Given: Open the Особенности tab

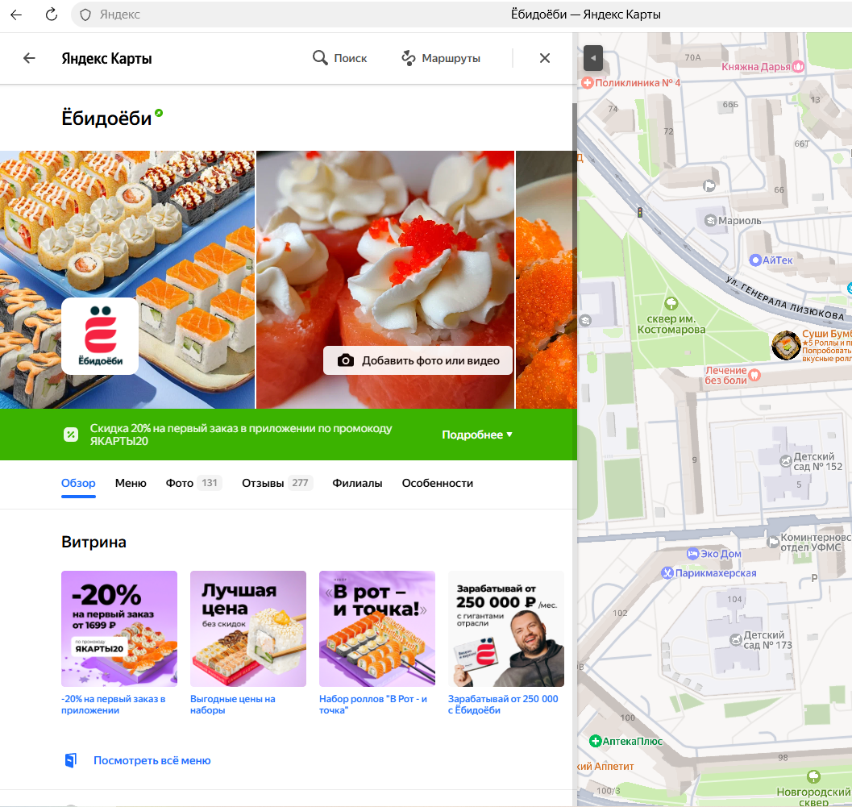Looking at the screenshot, I should (437, 483).
